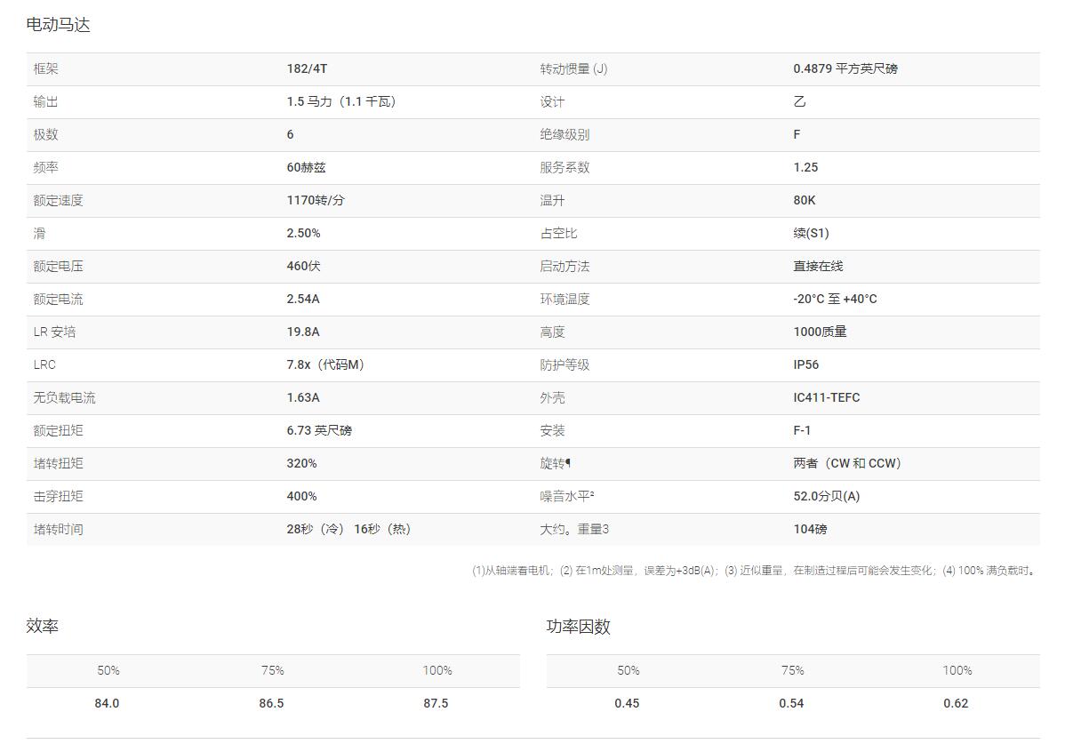
Task: Click the output value 1.5 马力 (1.1 千瓦)
Action: pos(341,101)
